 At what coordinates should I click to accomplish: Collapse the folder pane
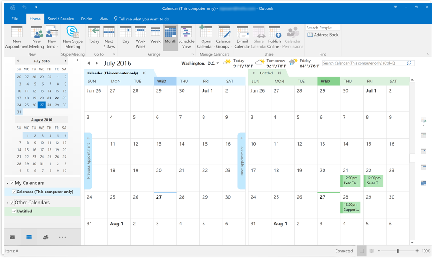pos(77,60)
